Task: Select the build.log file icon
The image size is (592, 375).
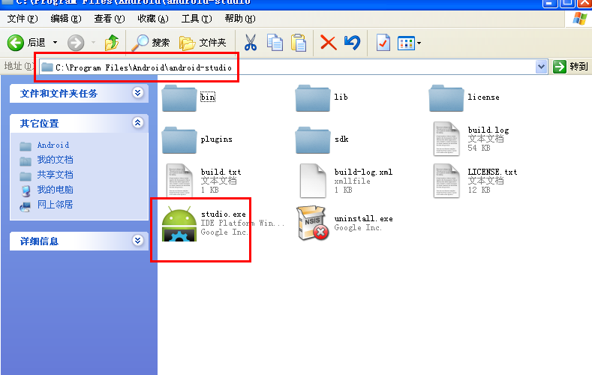Action: 446,139
